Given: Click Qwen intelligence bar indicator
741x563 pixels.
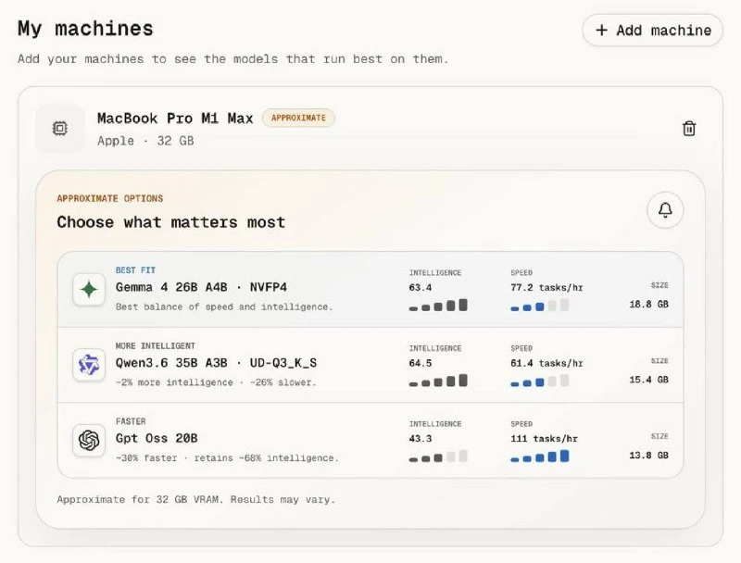Looking at the screenshot, I should pos(438,381).
